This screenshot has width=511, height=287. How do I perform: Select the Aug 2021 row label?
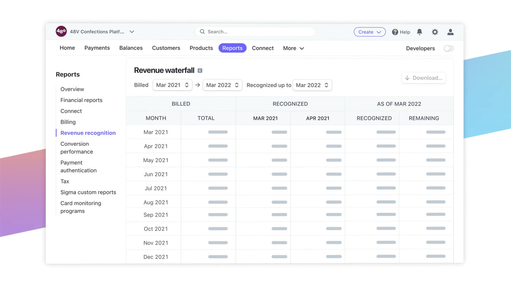point(156,202)
